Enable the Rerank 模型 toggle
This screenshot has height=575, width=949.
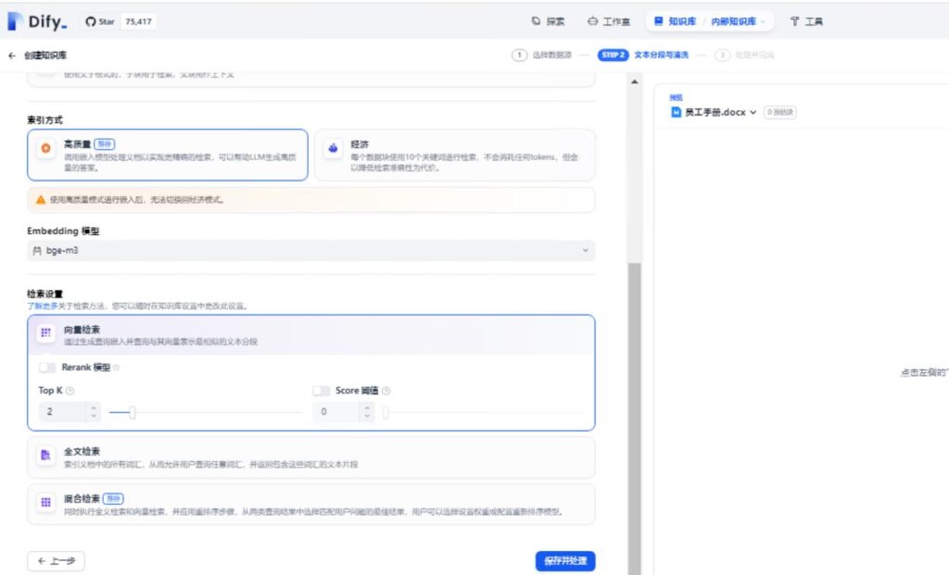point(47,368)
